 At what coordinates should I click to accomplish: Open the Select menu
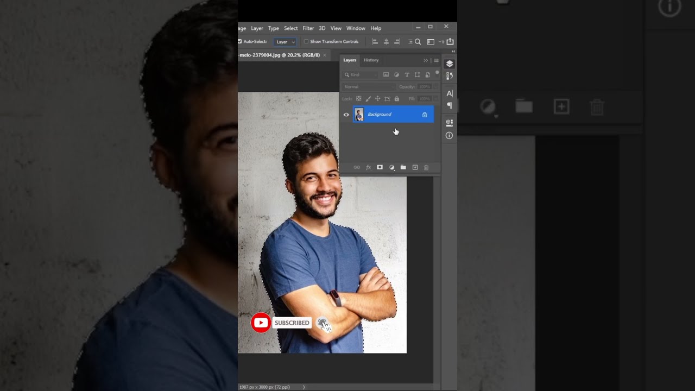coord(290,28)
